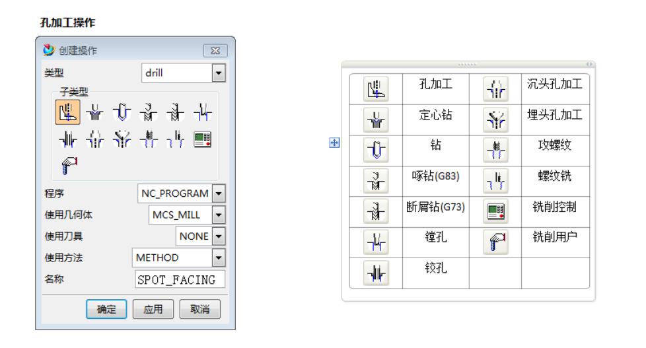Click the 铣削控制 icon in the table
646x348 pixels.
coord(495,211)
